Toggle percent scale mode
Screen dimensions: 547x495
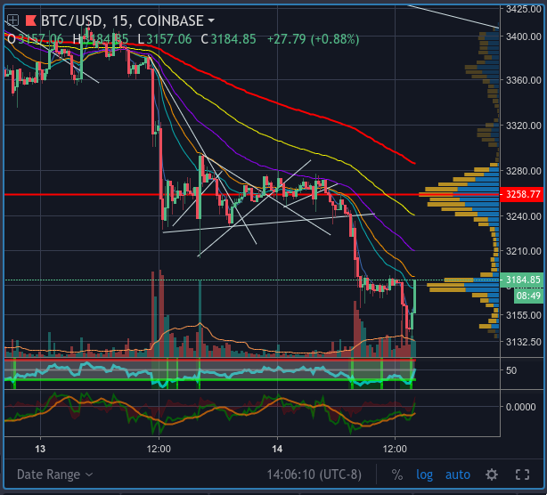(397, 475)
